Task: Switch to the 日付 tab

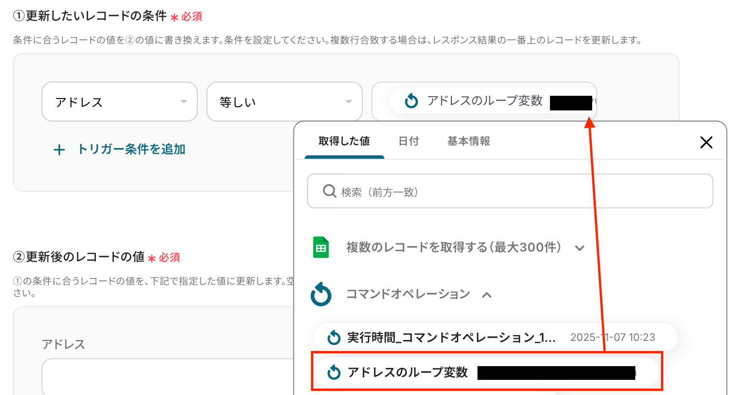Action: (x=409, y=141)
